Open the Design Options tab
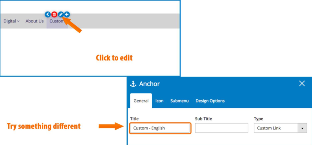Image resolution: width=312 pixels, height=145 pixels. coord(210,101)
